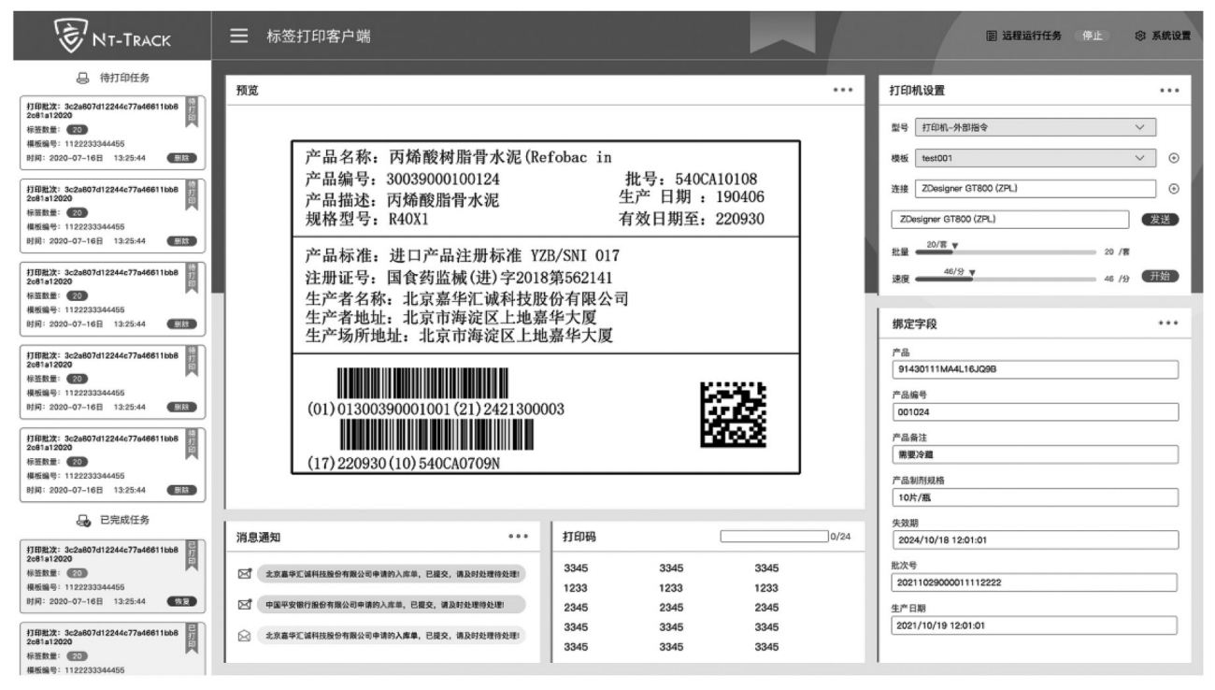Image resolution: width=1215 pixels, height=690 pixels.
Task: Click text (17)220930(10)540CA0709N
Action: point(404,462)
